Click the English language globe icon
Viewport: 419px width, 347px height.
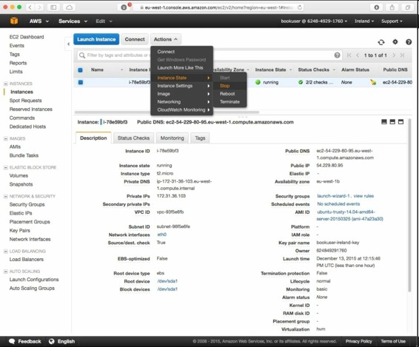[51, 341]
